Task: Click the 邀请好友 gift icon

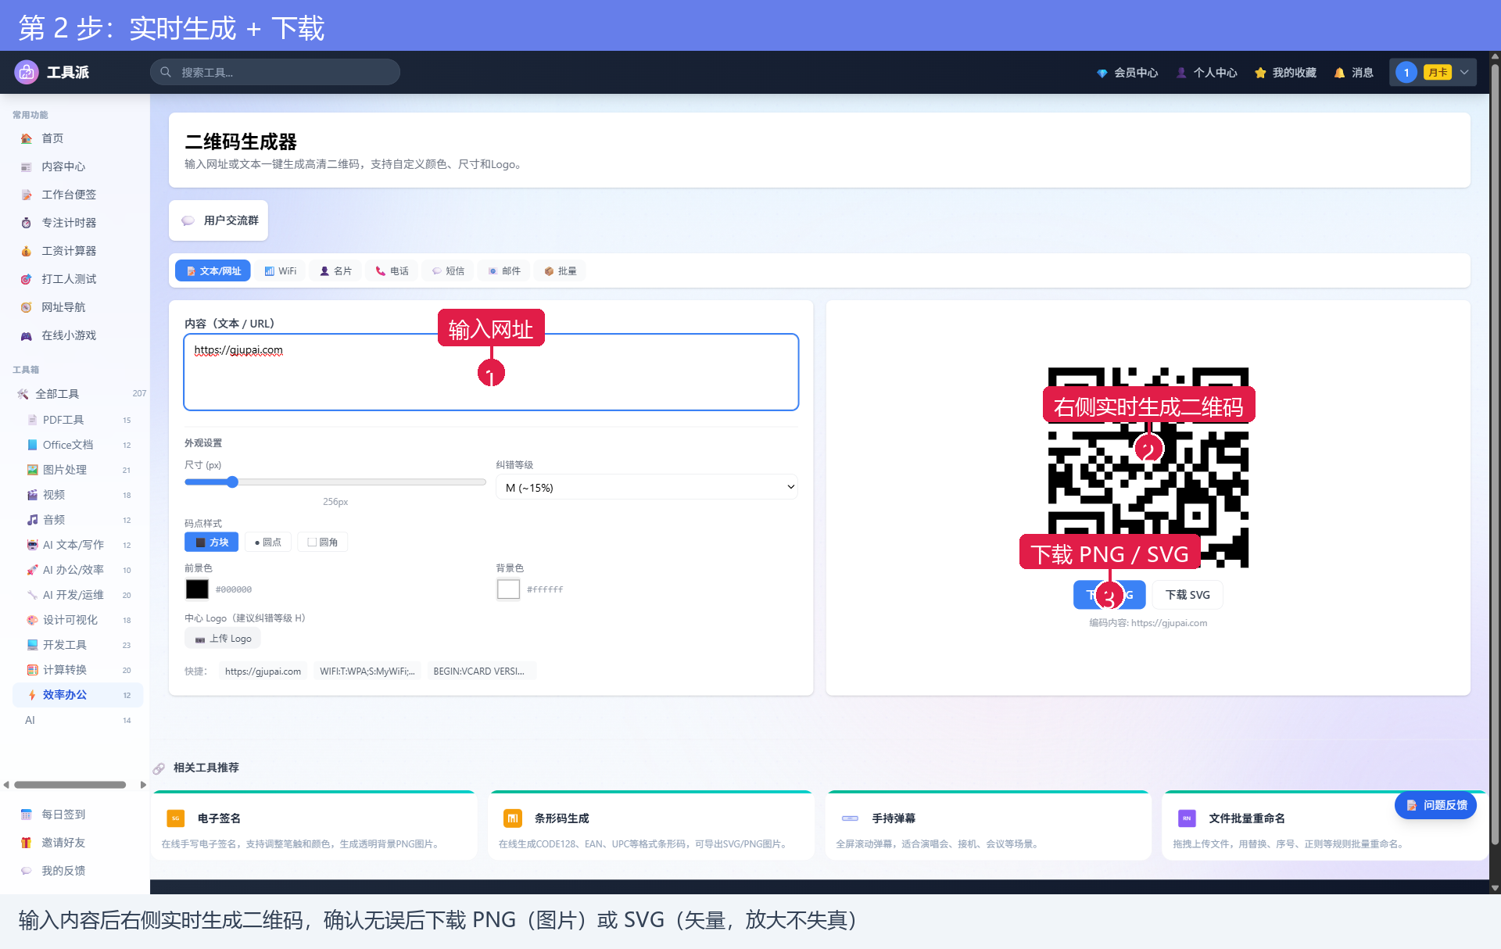Action: click(x=27, y=843)
